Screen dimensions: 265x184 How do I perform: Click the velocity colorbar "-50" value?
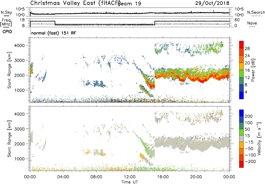(x=249, y=148)
